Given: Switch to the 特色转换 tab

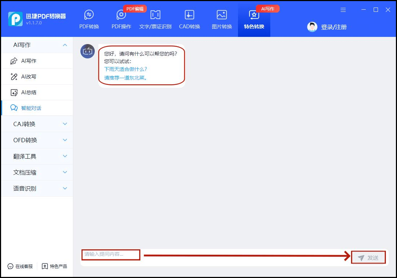Looking at the screenshot, I should point(254,20).
